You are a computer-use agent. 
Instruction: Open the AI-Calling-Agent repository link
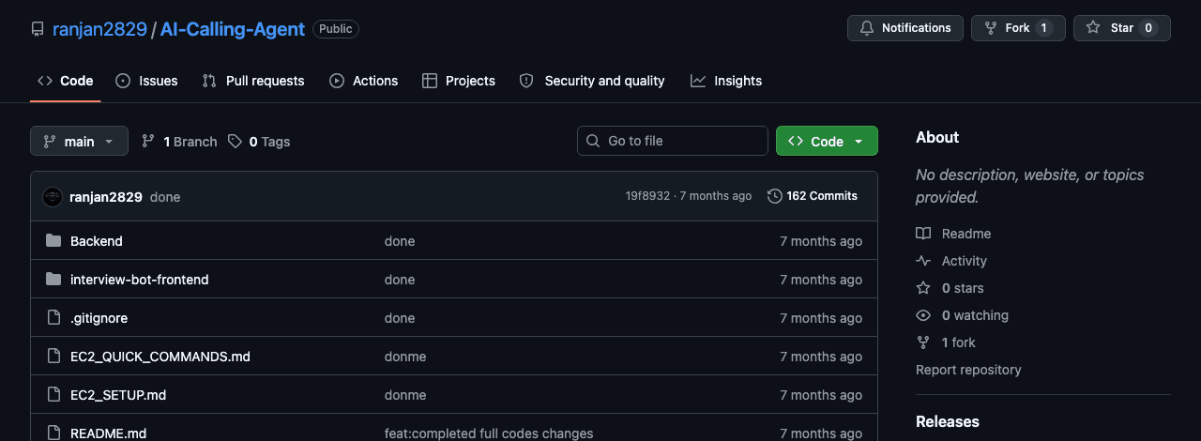tap(233, 29)
